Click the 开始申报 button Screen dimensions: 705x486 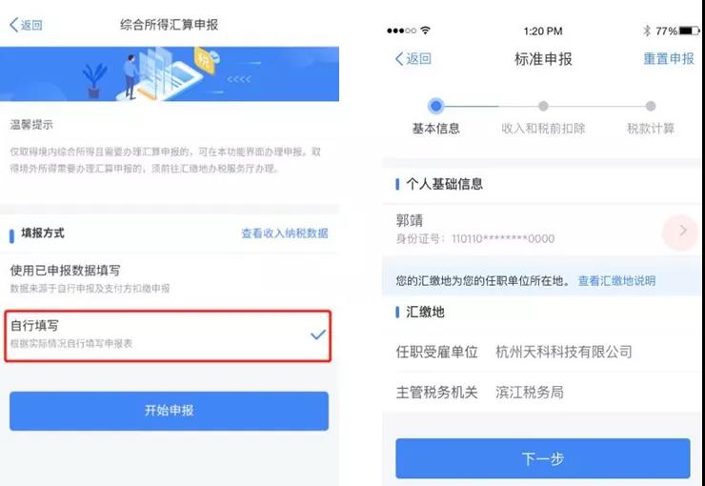pos(169,411)
